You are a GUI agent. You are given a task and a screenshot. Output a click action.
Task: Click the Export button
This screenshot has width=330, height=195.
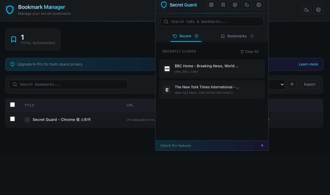pyautogui.click(x=310, y=84)
